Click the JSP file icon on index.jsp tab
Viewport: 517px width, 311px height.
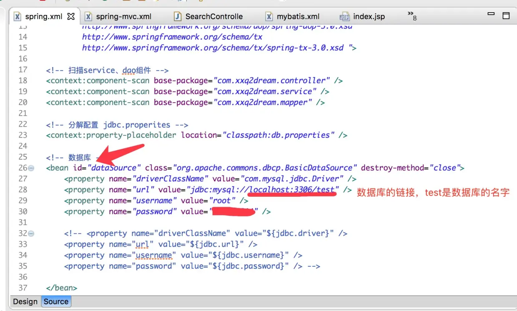[344, 17]
